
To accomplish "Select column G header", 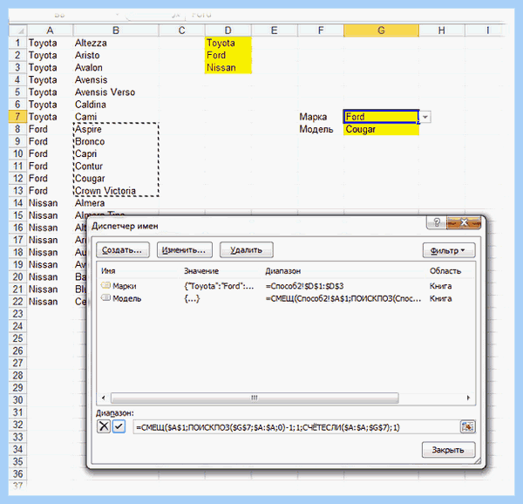I will 381,31.
